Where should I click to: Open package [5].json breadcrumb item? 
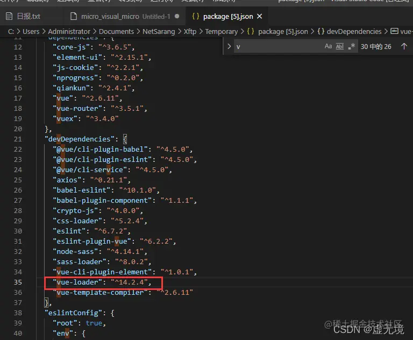(x=283, y=32)
